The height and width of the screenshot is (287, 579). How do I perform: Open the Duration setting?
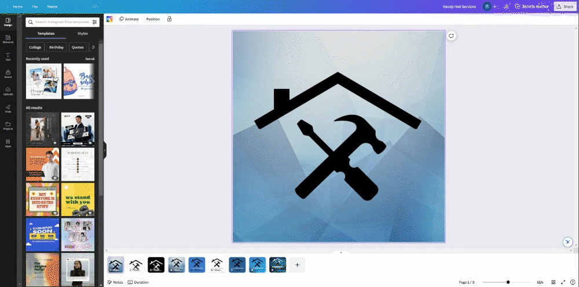pyautogui.click(x=138, y=282)
